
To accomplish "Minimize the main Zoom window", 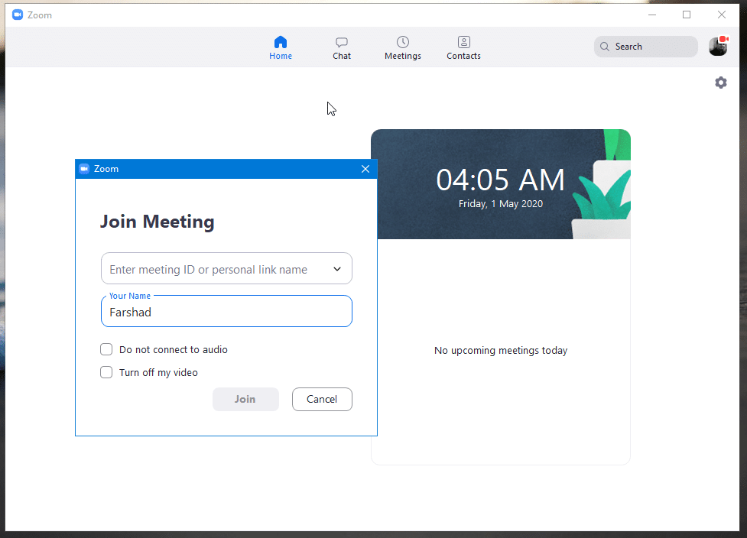I will point(651,15).
